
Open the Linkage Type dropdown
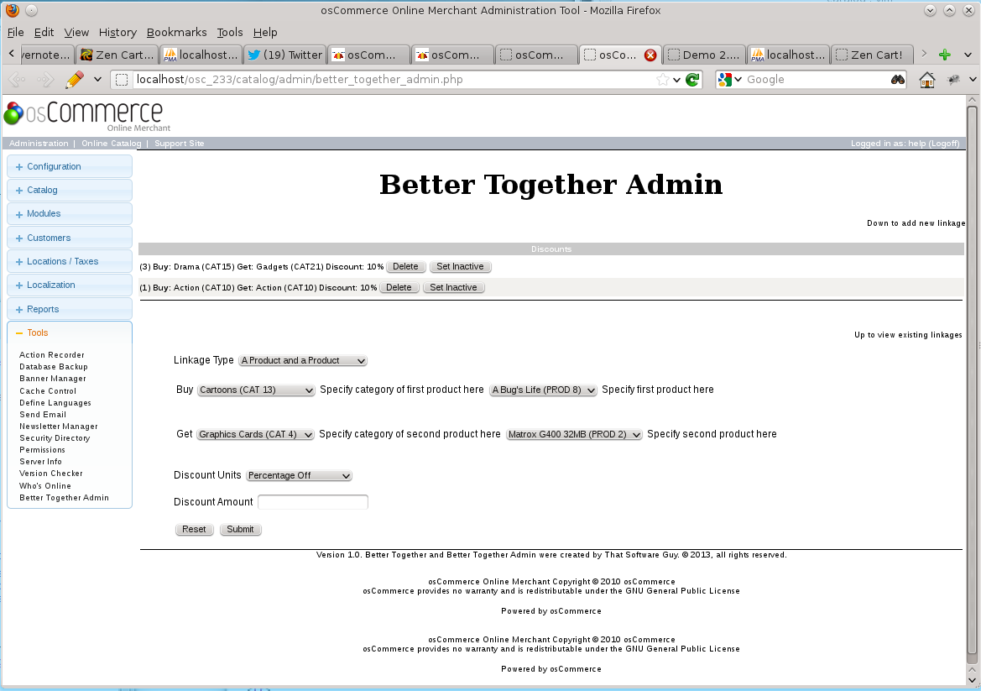302,360
